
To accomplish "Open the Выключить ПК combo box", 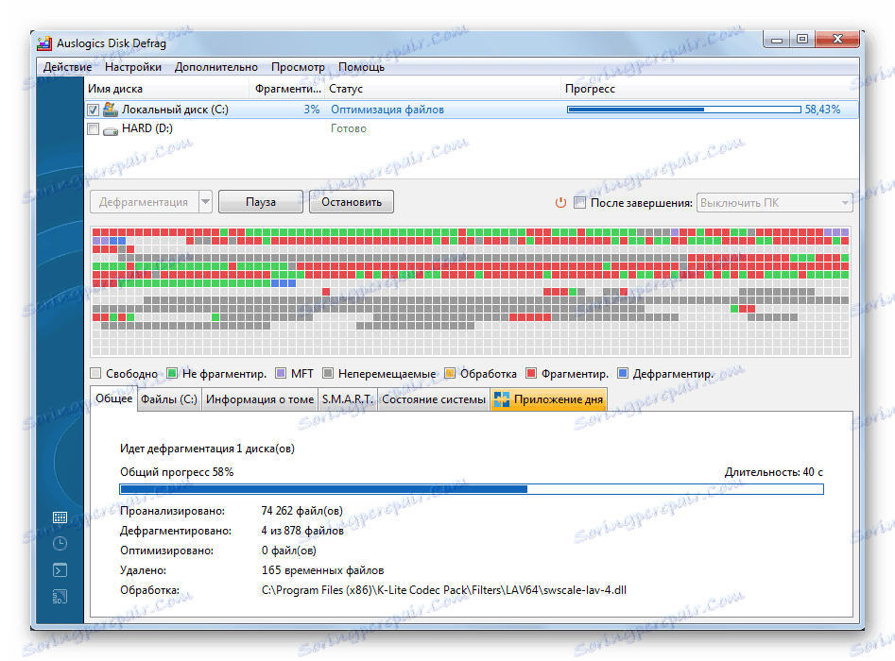I will pyautogui.click(x=775, y=202).
